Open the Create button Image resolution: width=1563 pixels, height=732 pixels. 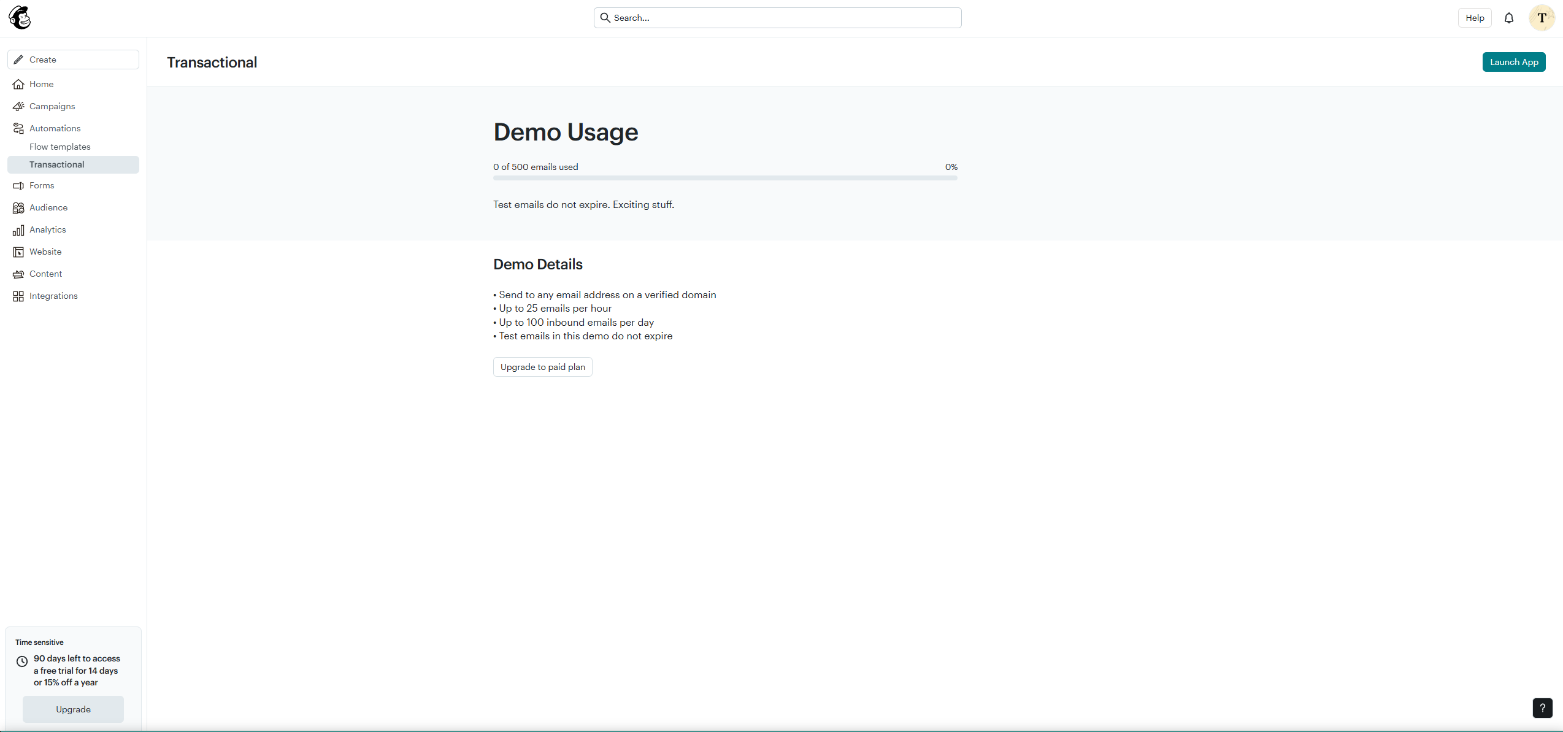pyautogui.click(x=73, y=60)
